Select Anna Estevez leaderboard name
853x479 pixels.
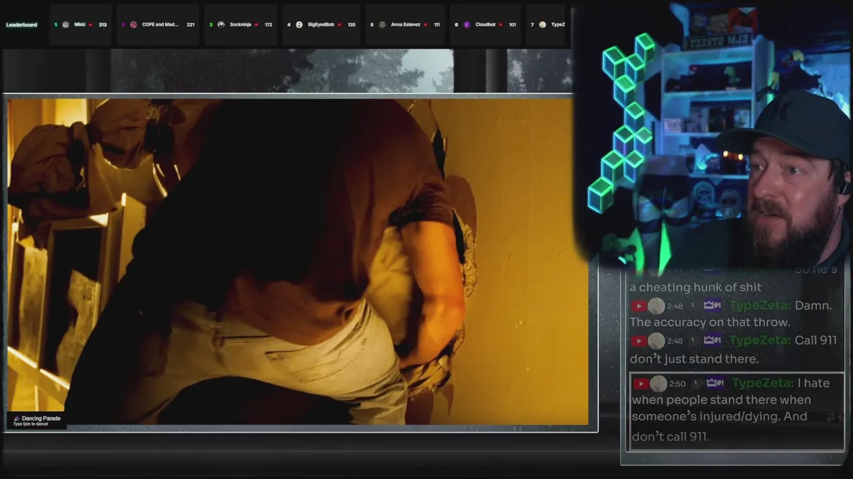[x=406, y=25]
